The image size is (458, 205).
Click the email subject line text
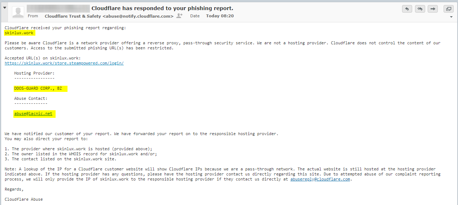click(x=162, y=8)
